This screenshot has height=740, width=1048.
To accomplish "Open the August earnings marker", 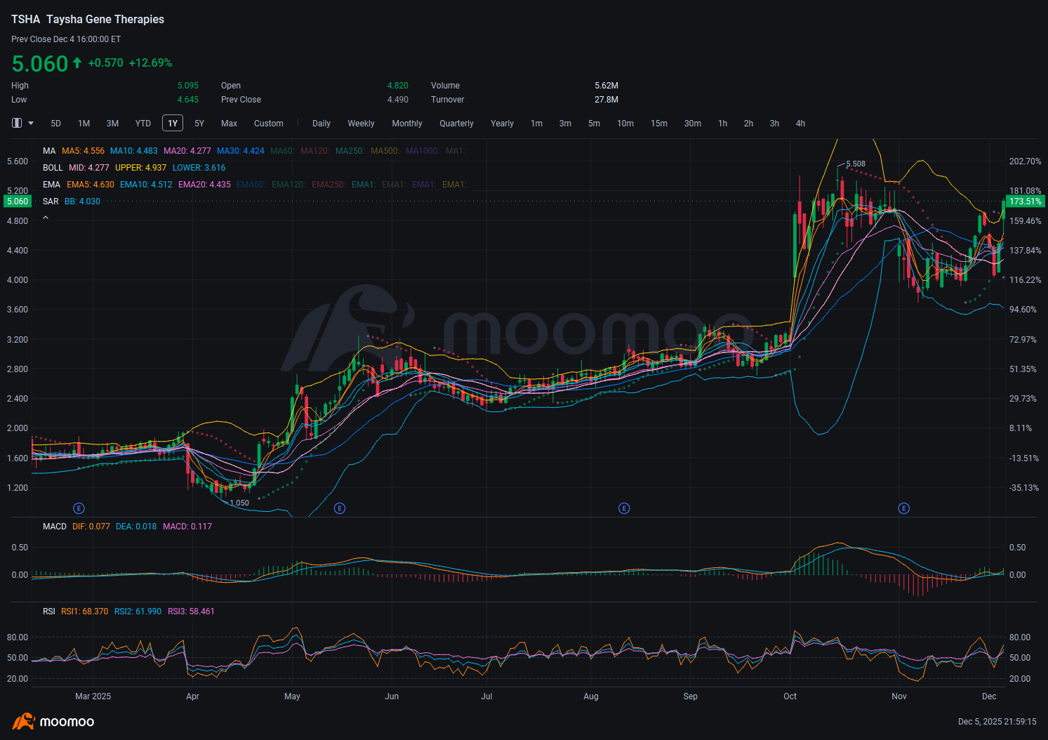I will click(624, 508).
